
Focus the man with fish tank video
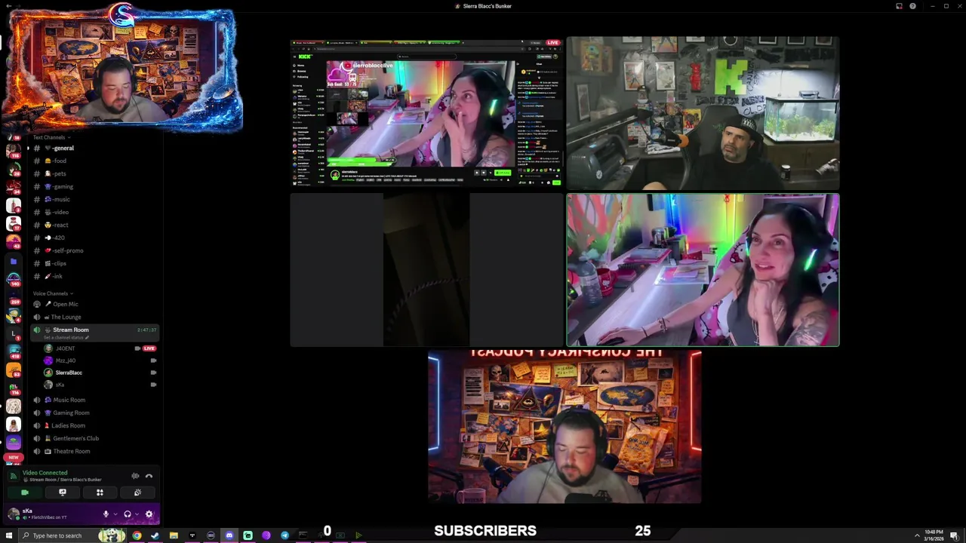[x=703, y=113]
